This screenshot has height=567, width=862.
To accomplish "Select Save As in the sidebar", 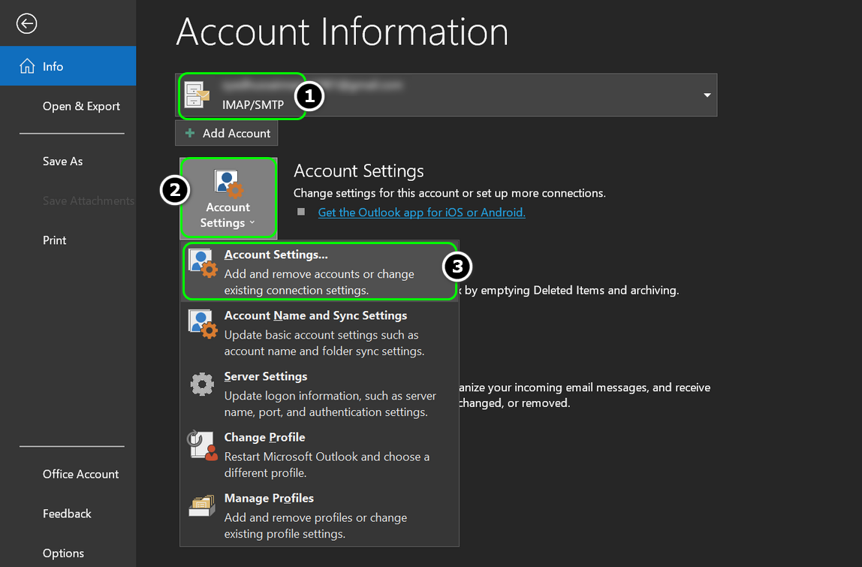I will [x=63, y=161].
